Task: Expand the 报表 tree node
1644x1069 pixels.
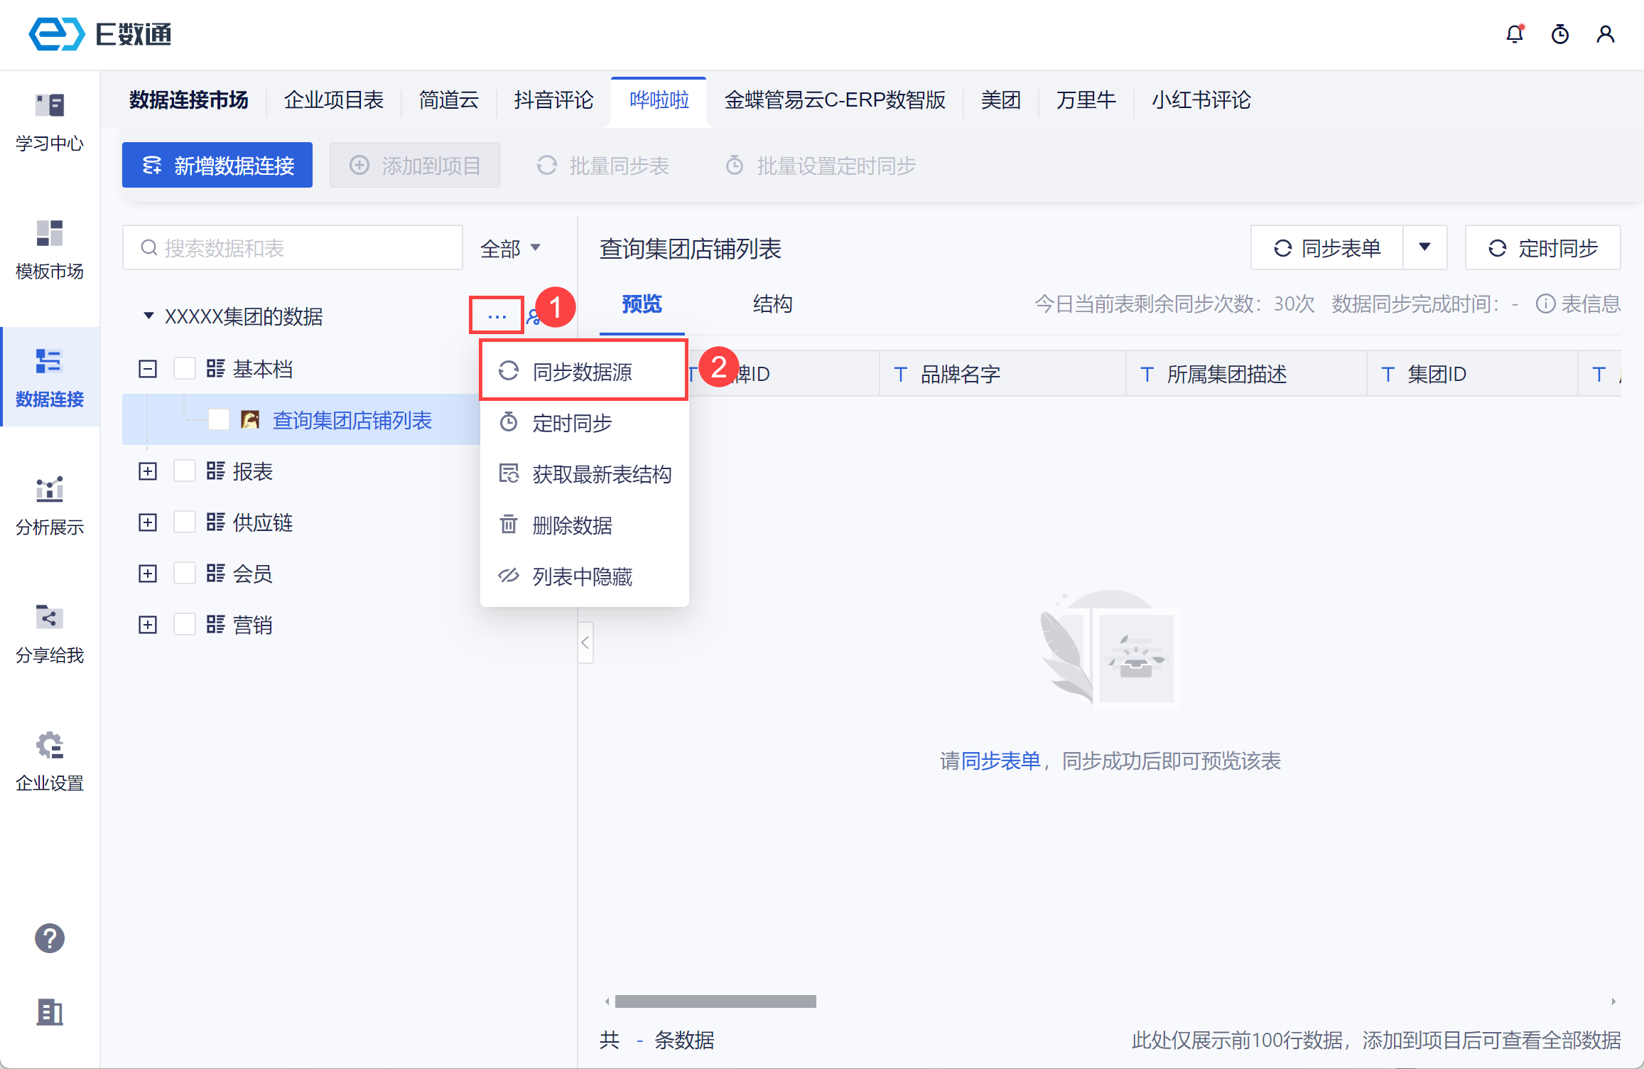Action: [148, 471]
